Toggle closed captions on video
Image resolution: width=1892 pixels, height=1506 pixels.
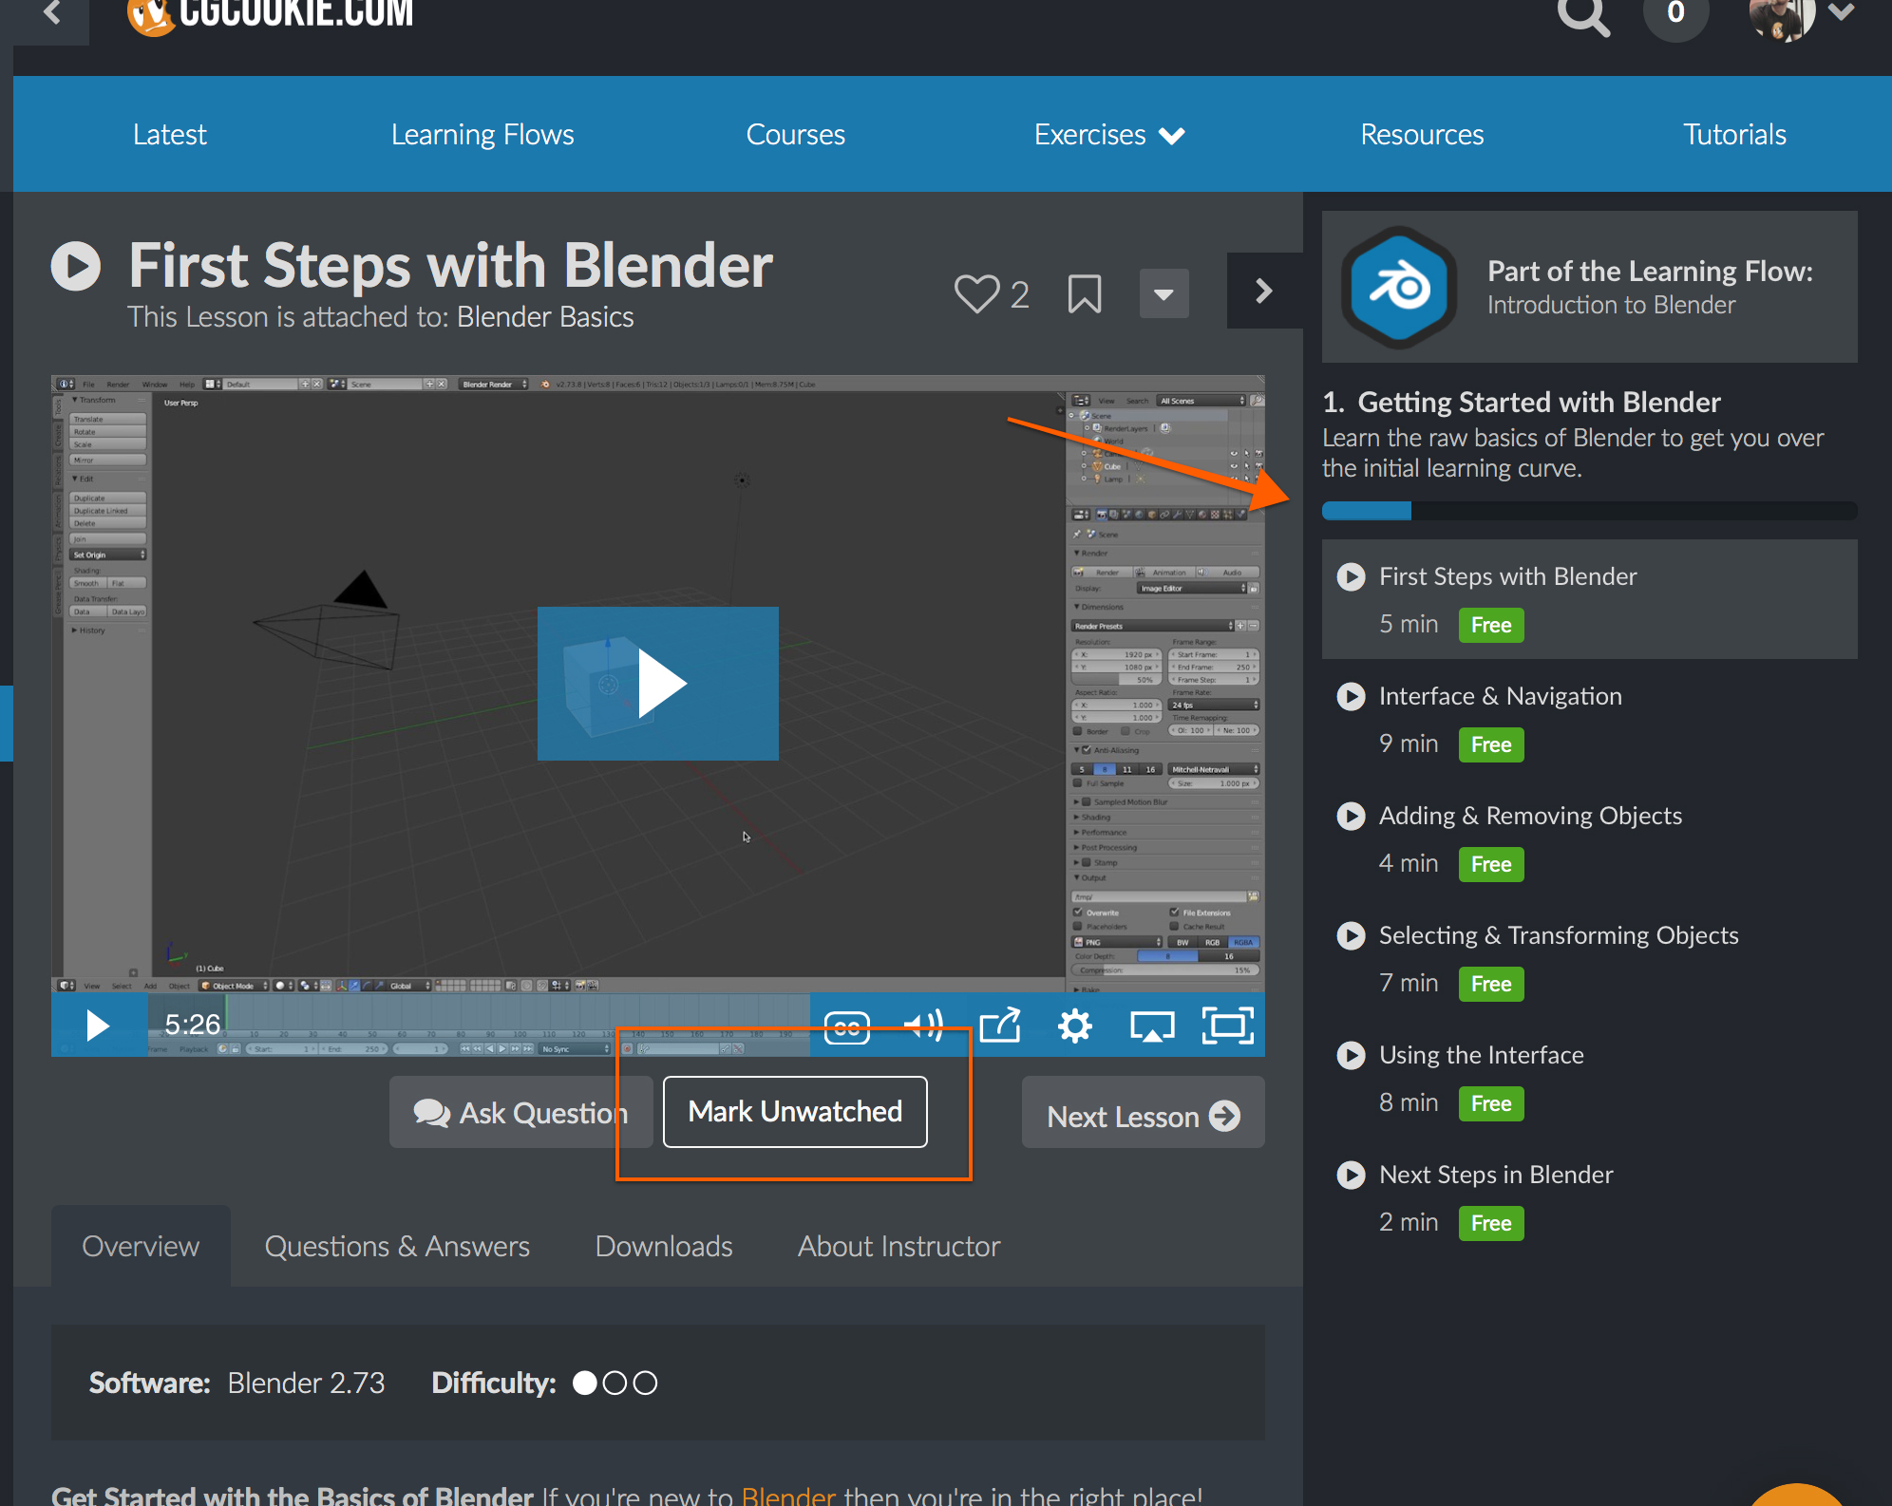pyautogui.click(x=846, y=1026)
